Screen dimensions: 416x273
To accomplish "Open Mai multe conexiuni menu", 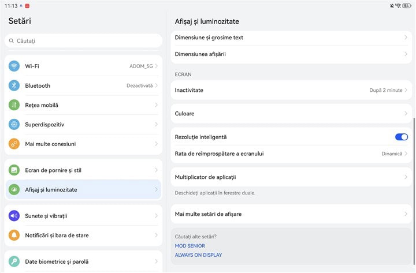I will (83, 144).
